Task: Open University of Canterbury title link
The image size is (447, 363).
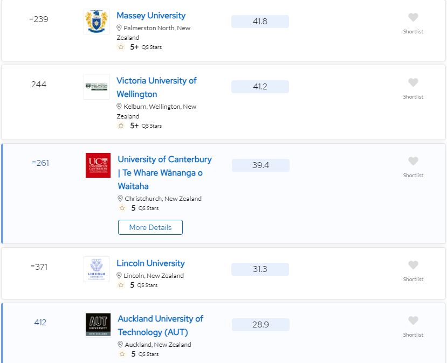Action: [x=165, y=173]
